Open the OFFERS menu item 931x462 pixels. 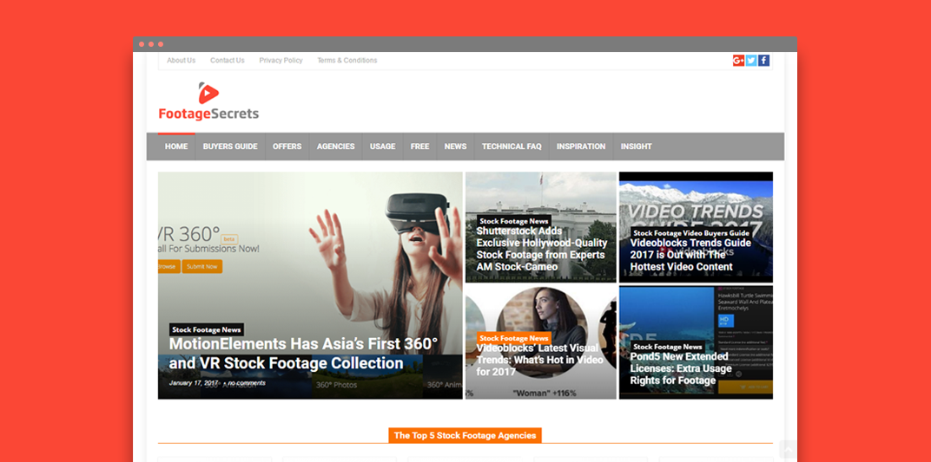287,146
